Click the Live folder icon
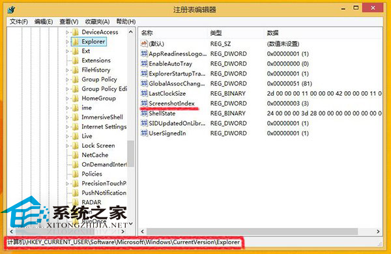Image resolution: width=391 pixels, height=254 pixels. click(75, 136)
